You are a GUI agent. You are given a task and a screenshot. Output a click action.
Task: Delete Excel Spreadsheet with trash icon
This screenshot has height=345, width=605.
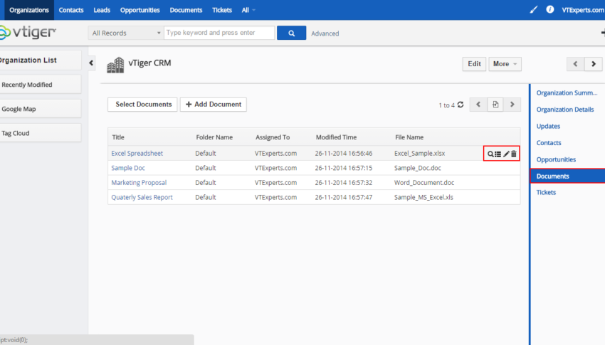(x=514, y=154)
